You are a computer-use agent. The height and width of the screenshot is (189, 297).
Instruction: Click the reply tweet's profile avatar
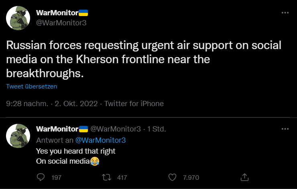point(18,136)
